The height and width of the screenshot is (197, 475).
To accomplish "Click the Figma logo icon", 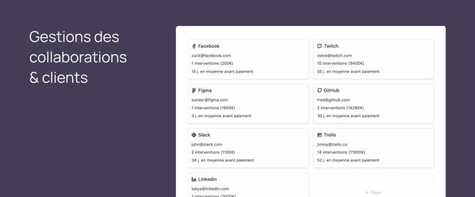I will coord(194,91).
